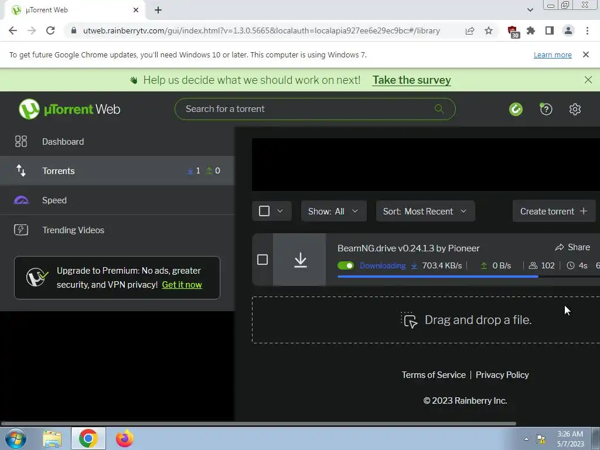Open the help question mark icon
The height and width of the screenshot is (450, 600).
coord(546,110)
